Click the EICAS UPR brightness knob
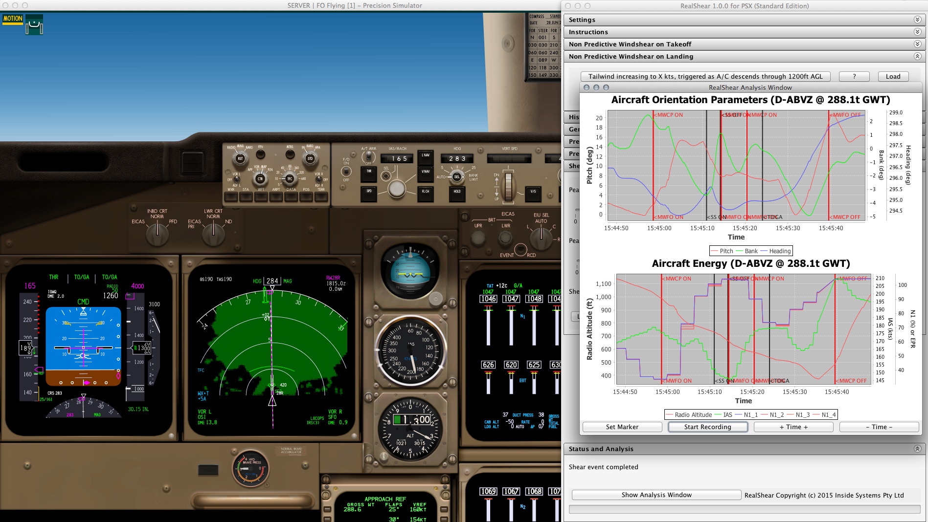Screen dimensions: 928x522 (478, 238)
